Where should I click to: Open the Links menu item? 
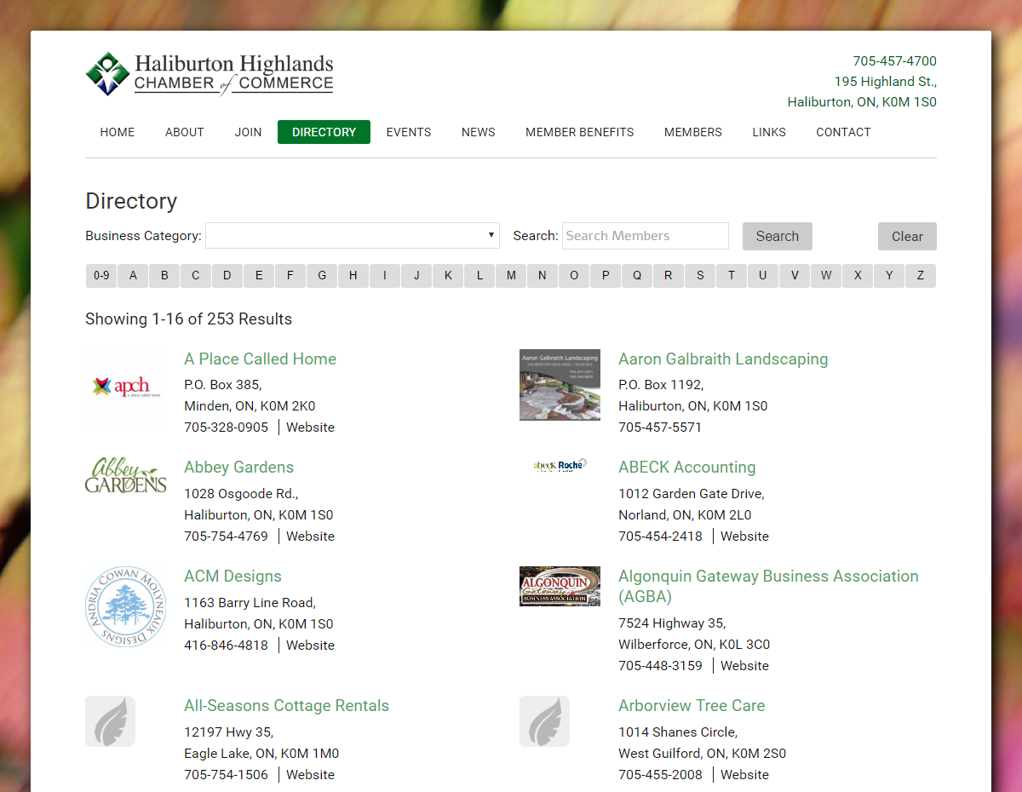pyautogui.click(x=769, y=132)
